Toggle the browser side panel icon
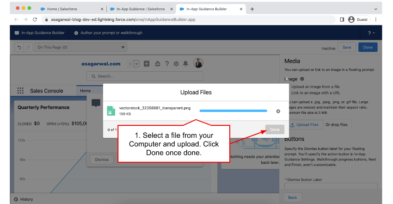 pos(342,19)
